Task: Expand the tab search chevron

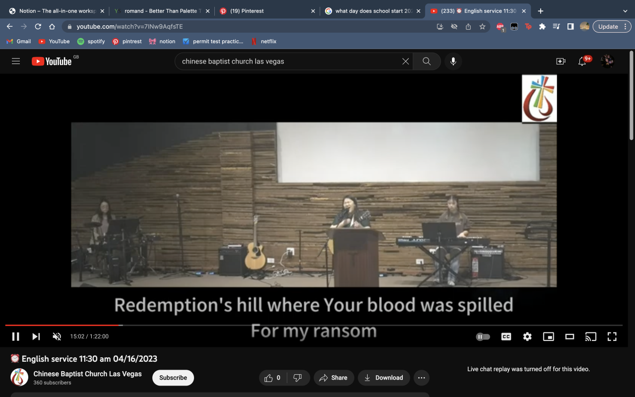Action: click(625, 11)
